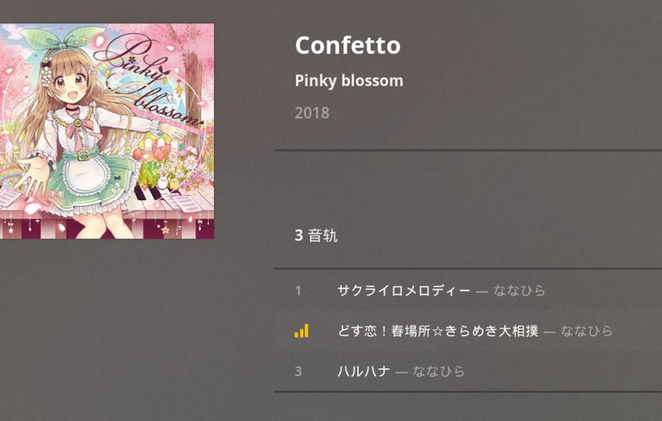Open ななひら artist link on track one
662x421 pixels.
(x=520, y=291)
